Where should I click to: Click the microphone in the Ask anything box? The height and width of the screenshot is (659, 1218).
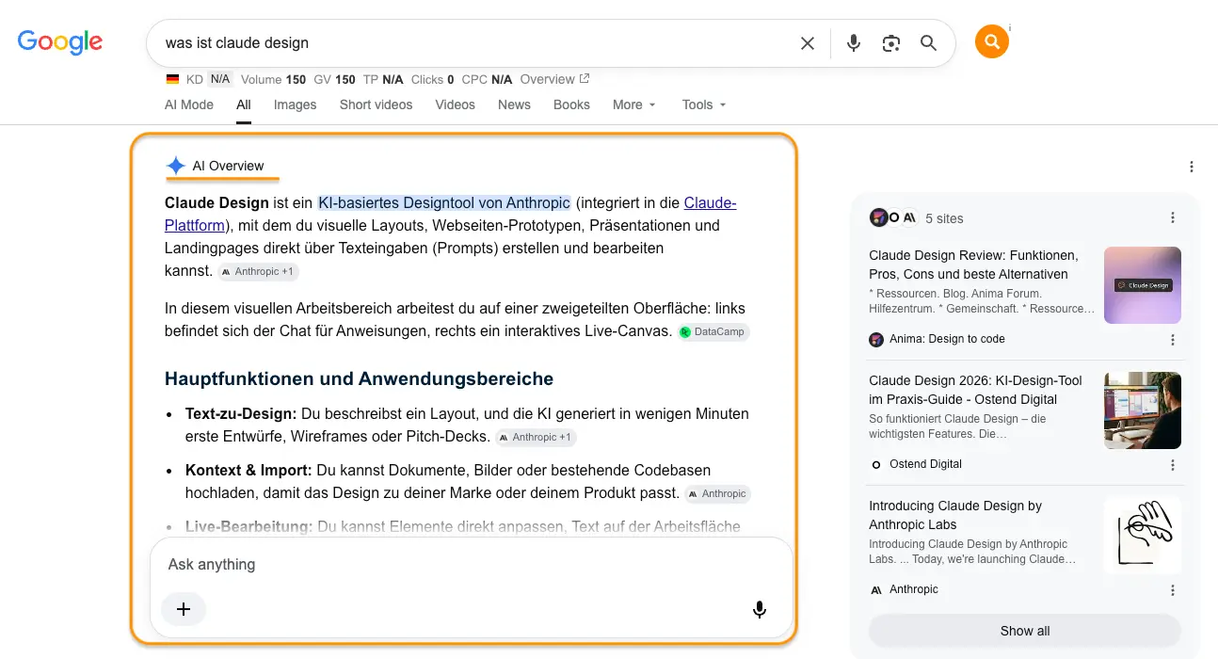click(760, 609)
